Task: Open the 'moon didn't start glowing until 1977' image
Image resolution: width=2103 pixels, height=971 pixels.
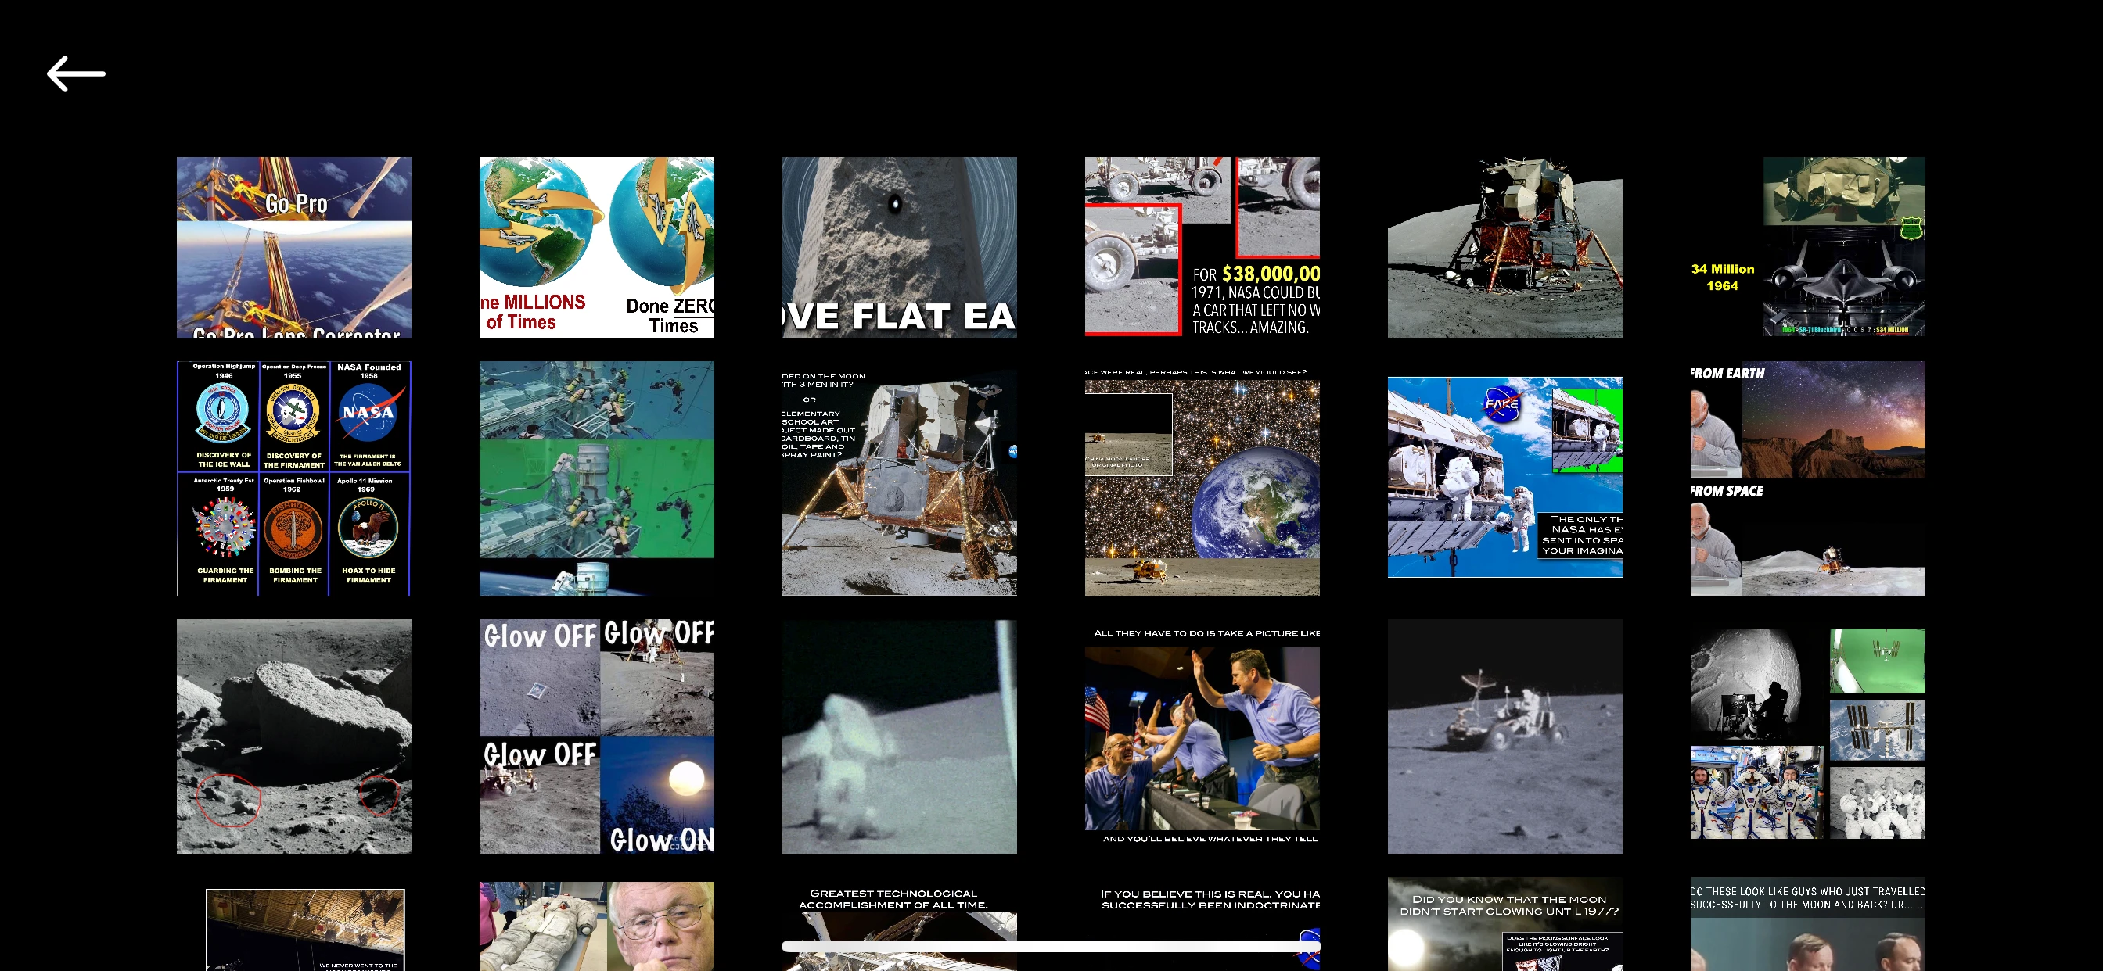Action: pyautogui.click(x=1505, y=925)
